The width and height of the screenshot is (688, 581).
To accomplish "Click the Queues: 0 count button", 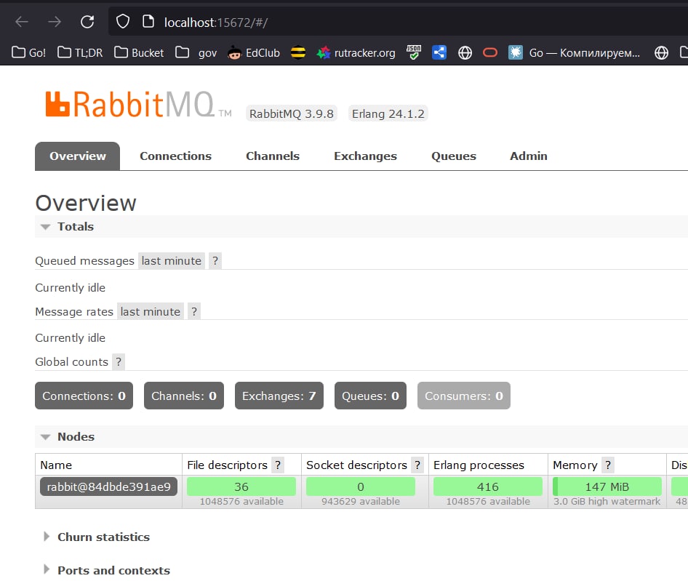I will [x=370, y=396].
